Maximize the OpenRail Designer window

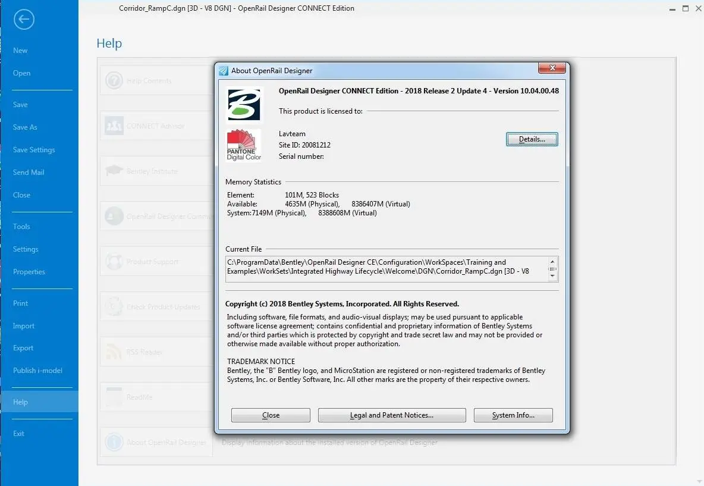click(686, 8)
